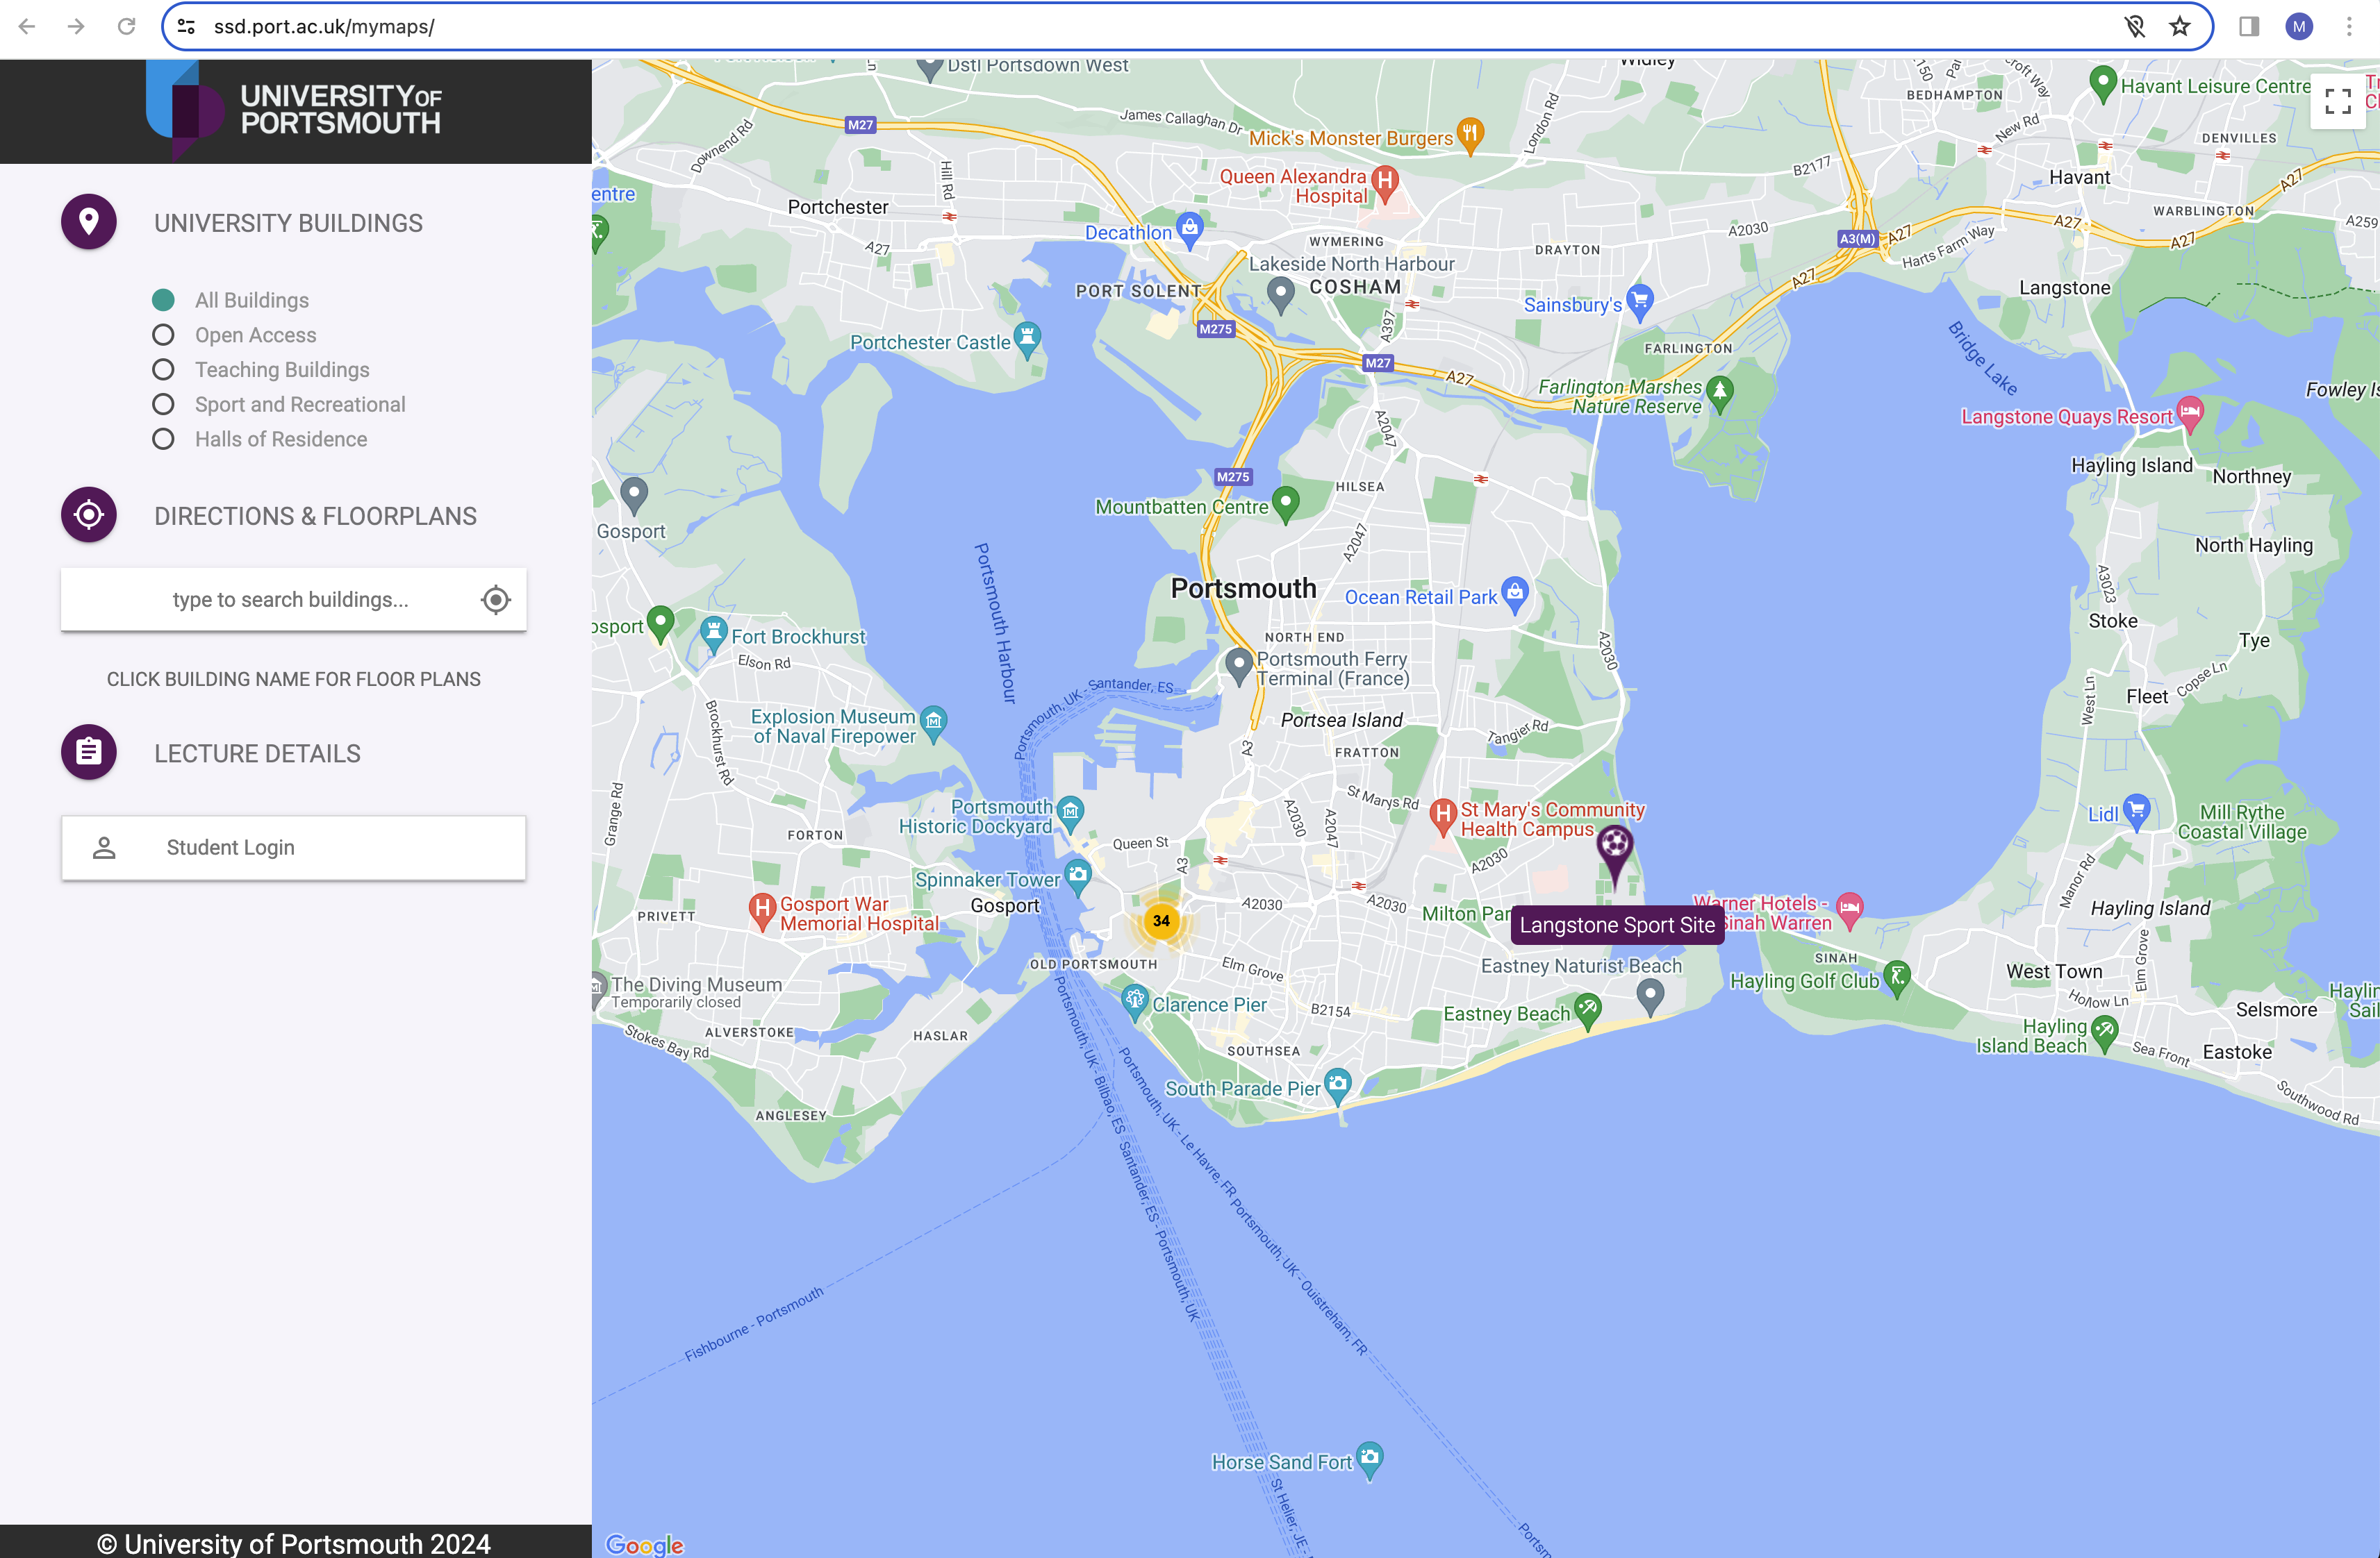
Task: Expand the UNIVERSITY BUILDINGS section heading
Action: coord(288,223)
